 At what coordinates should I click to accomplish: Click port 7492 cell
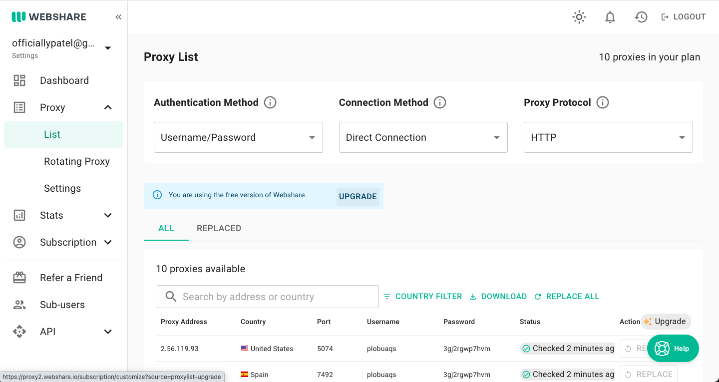(325, 375)
